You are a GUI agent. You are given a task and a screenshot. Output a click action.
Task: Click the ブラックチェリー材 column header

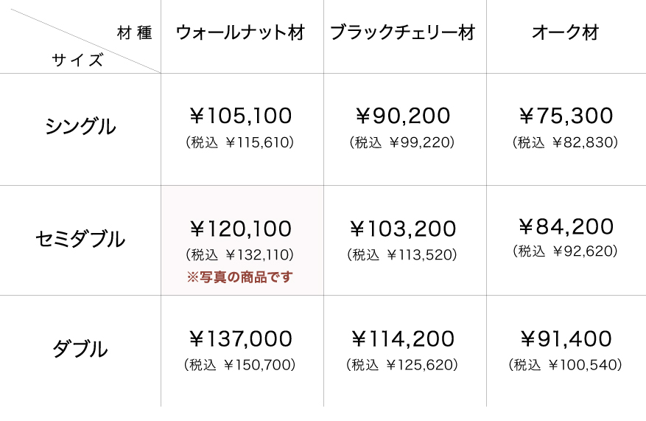coord(403,33)
